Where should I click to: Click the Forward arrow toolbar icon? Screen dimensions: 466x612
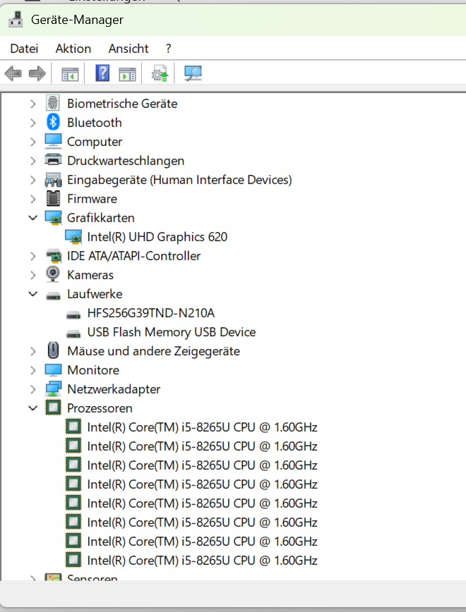(x=37, y=73)
